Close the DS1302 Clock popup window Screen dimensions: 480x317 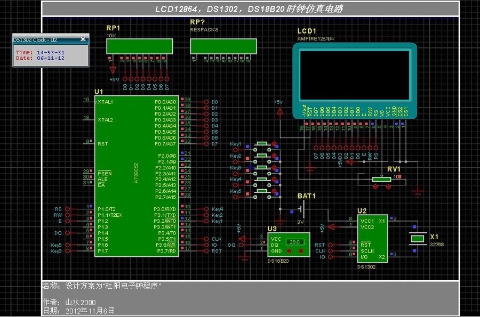(83, 39)
